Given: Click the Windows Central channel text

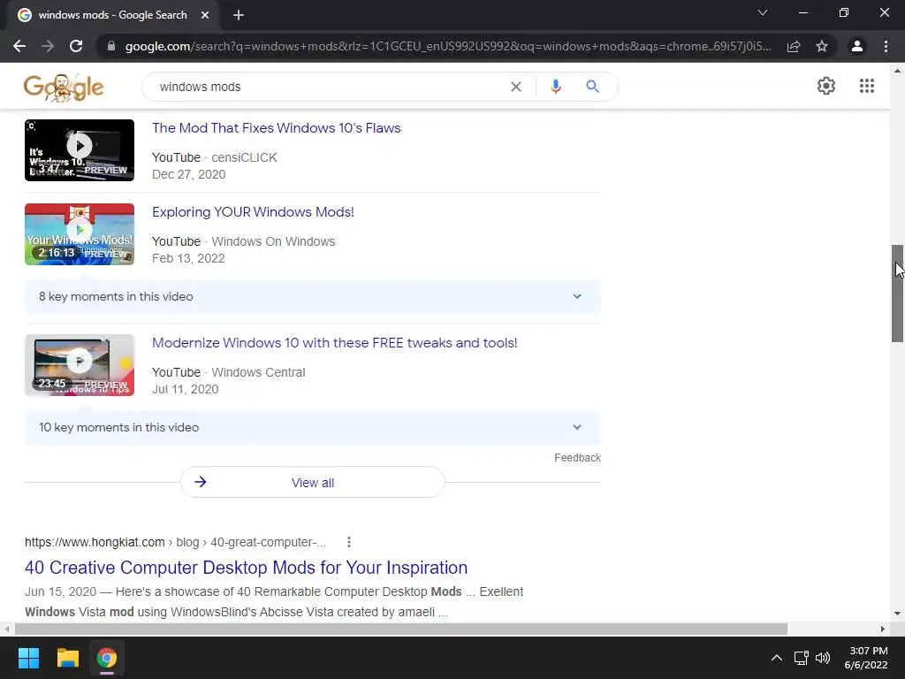Looking at the screenshot, I should click(258, 372).
